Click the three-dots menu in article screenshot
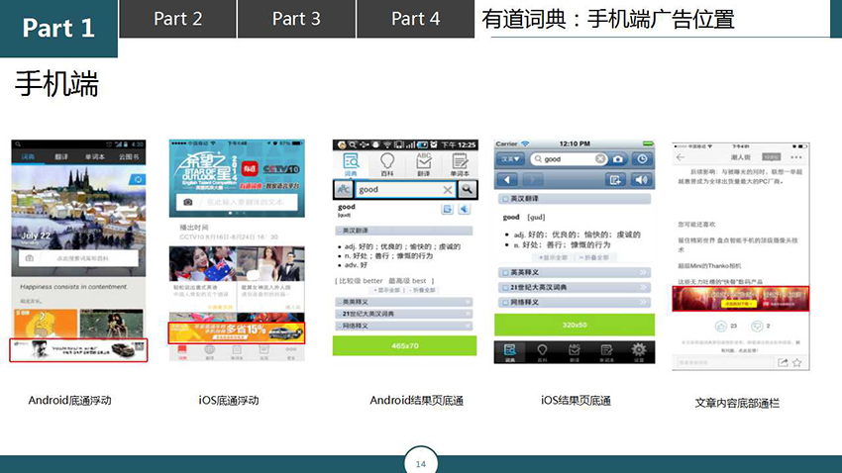 pos(796,157)
